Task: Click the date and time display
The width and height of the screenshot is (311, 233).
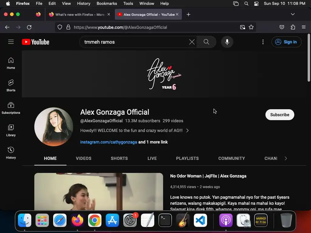Action: 284,4
